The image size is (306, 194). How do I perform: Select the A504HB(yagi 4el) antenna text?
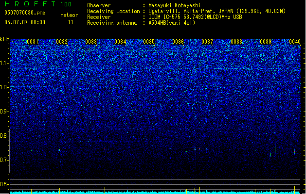[172, 23]
